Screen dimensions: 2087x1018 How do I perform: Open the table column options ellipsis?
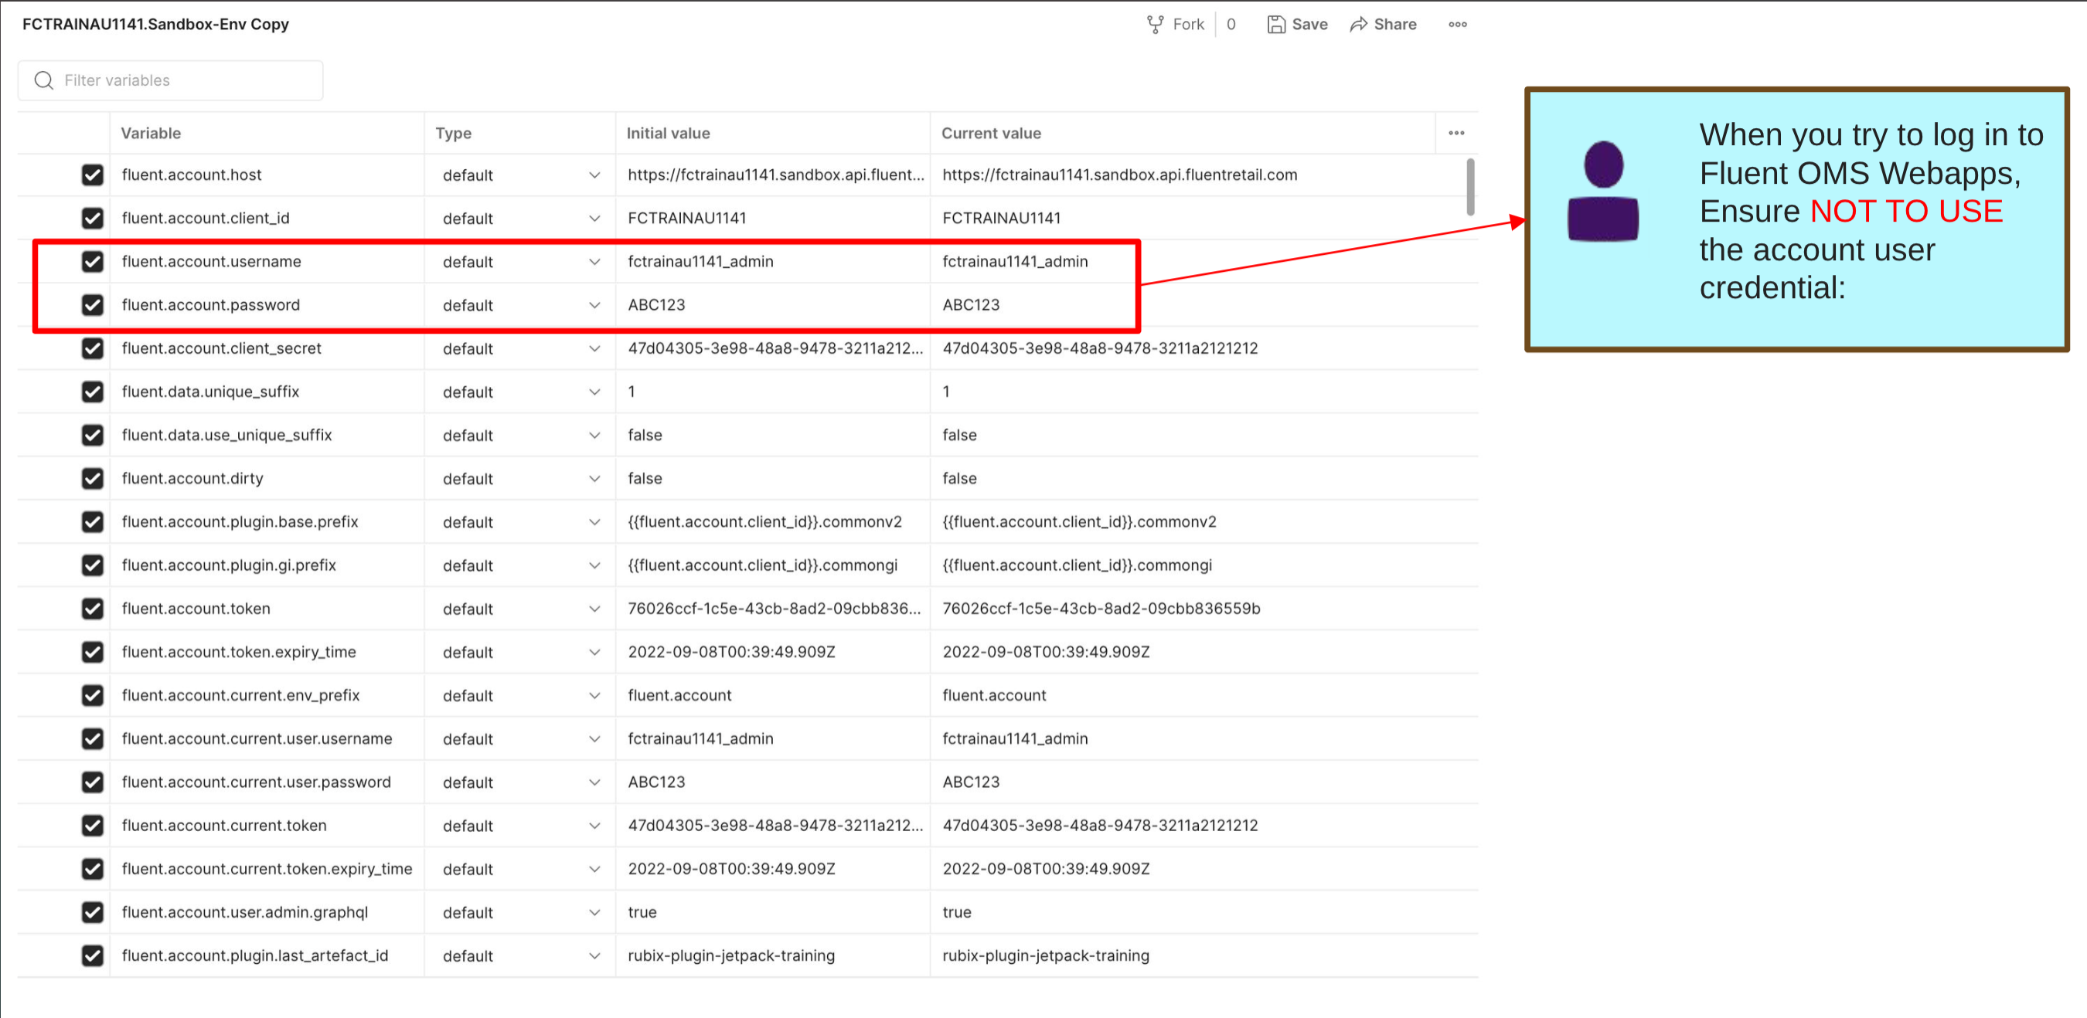pyautogui.click(x=1456, y=133)
